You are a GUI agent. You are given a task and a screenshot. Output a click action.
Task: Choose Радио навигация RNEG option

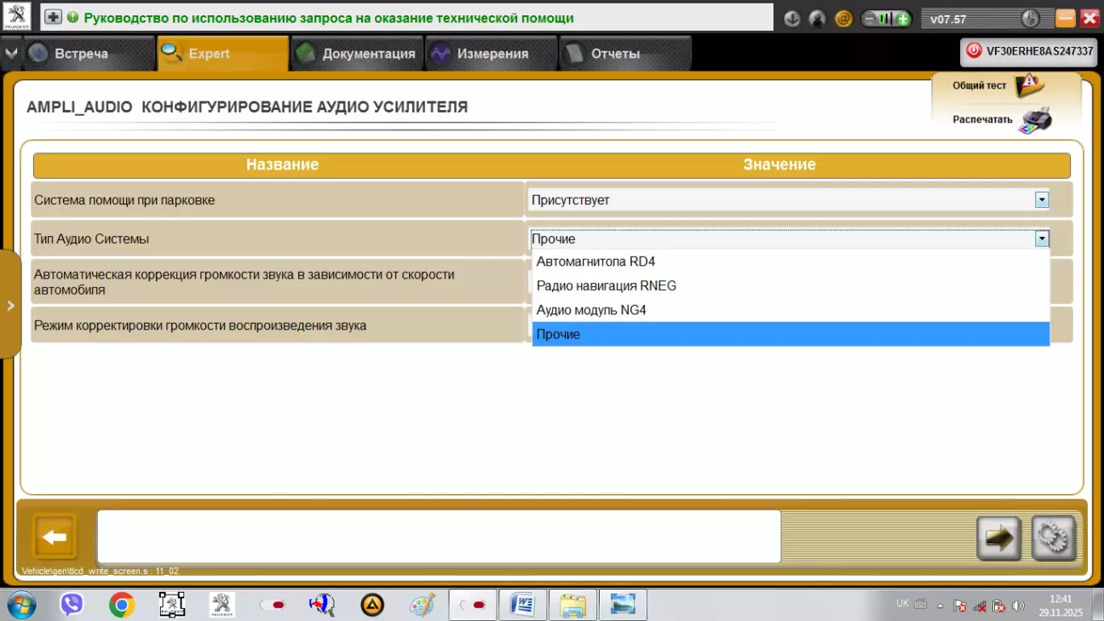pos(606,286)
